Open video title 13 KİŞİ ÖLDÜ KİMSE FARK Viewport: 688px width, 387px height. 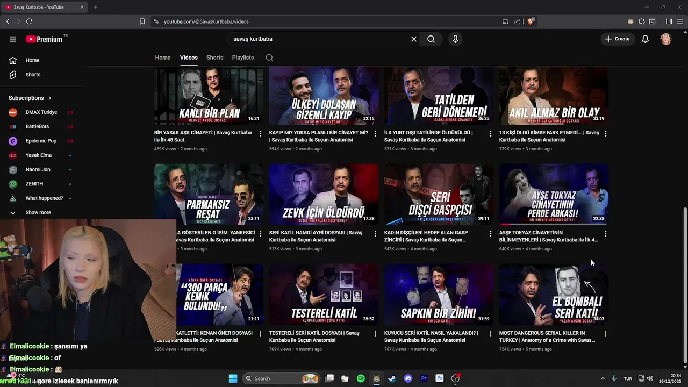pyautogui.click(x=549, y=136)
